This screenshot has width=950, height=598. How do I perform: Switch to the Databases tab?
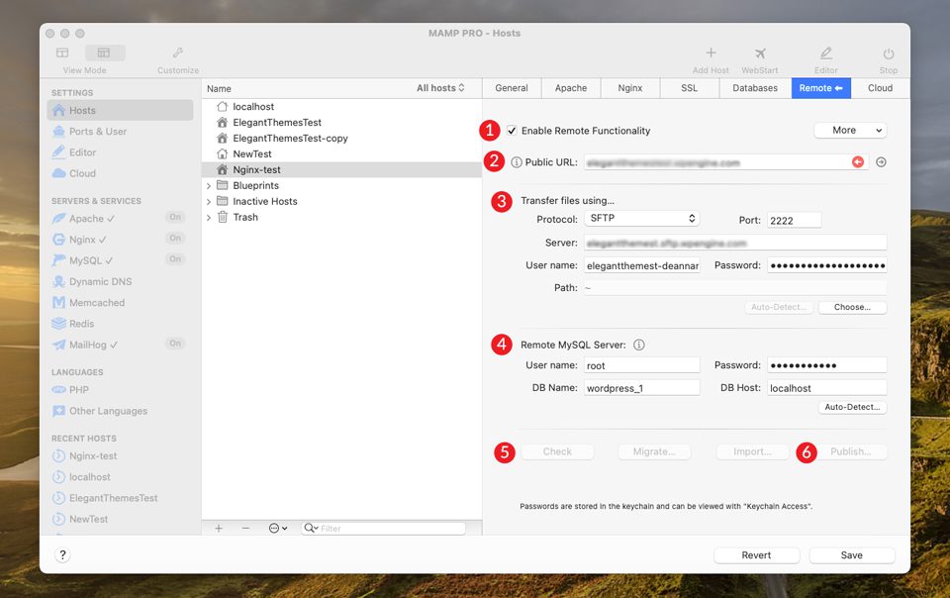(x=755, y=88)
